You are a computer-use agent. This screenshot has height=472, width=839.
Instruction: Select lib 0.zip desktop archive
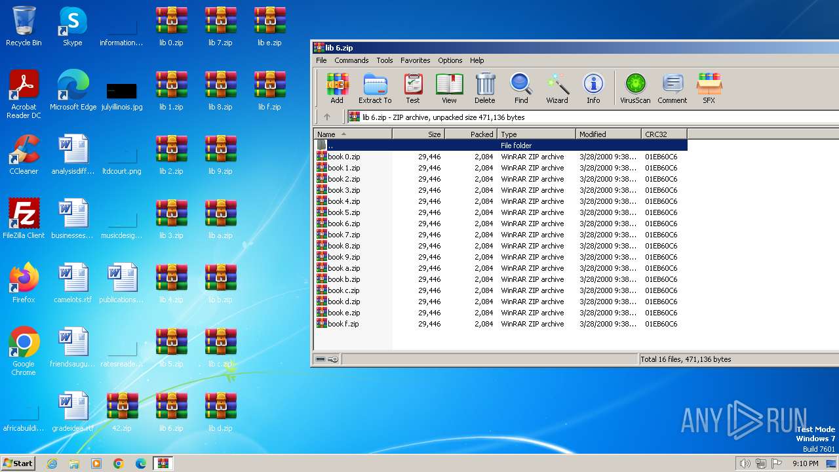coord(171,26)
